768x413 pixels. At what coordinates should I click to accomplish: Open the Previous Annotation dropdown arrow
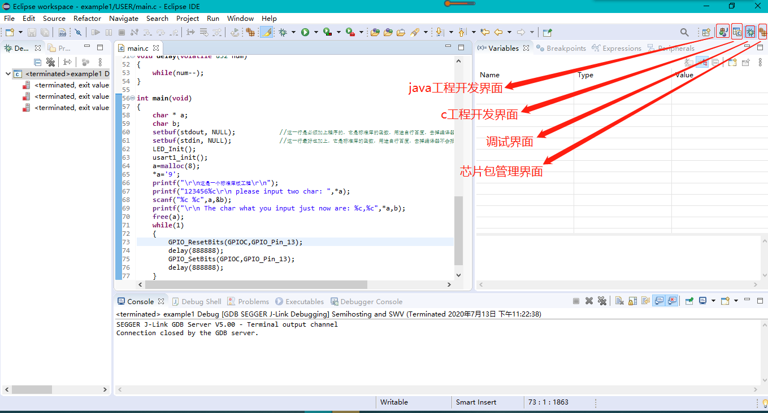[x=474, y=32]
